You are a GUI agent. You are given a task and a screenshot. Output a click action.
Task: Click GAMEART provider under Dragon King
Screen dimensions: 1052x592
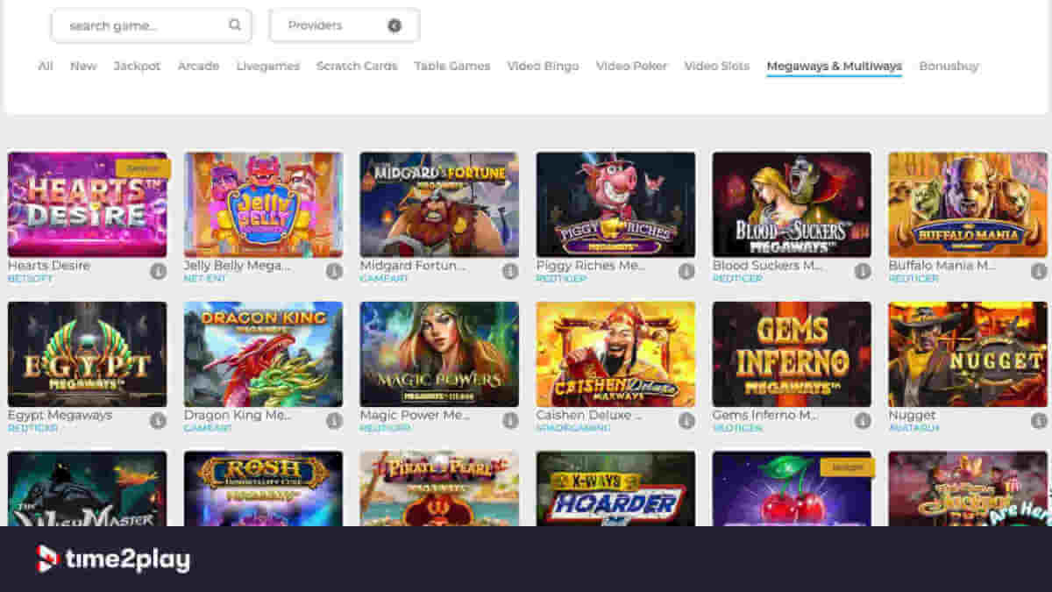coord(208,429)
